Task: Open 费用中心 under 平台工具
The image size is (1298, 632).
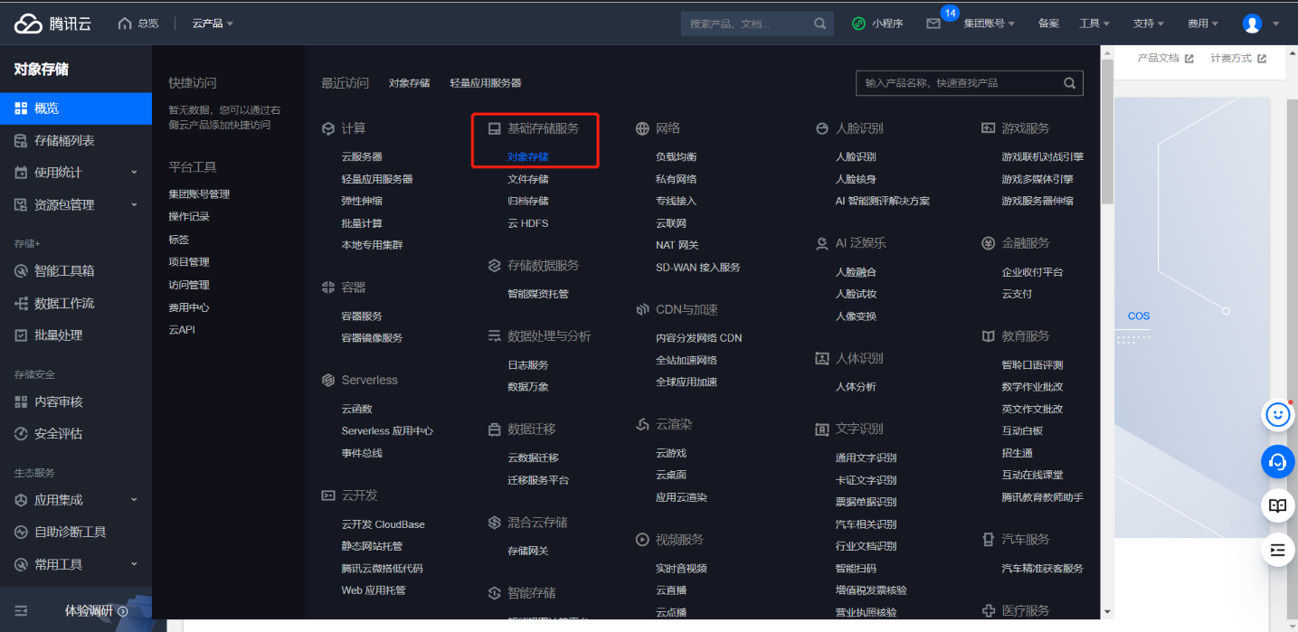Action: (189, 307)
